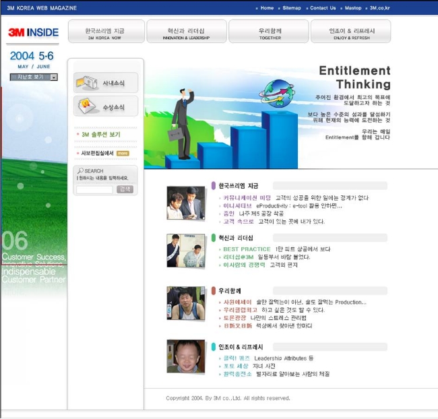Click the two men photo thumbnail
The image size is (438, 419).
coord(186,203)
